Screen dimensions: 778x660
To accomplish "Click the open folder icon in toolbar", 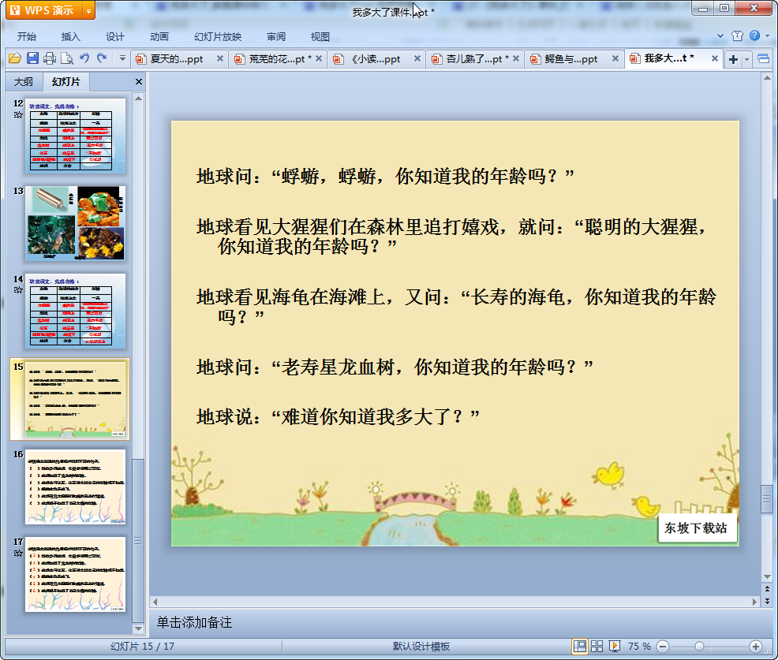I will click(x=15, y=58).
